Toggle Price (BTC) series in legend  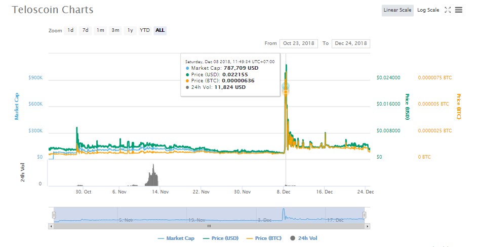click(x=264, y=238)
